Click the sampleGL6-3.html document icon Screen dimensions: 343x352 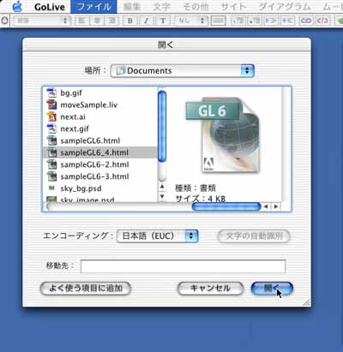pos(51,176)
